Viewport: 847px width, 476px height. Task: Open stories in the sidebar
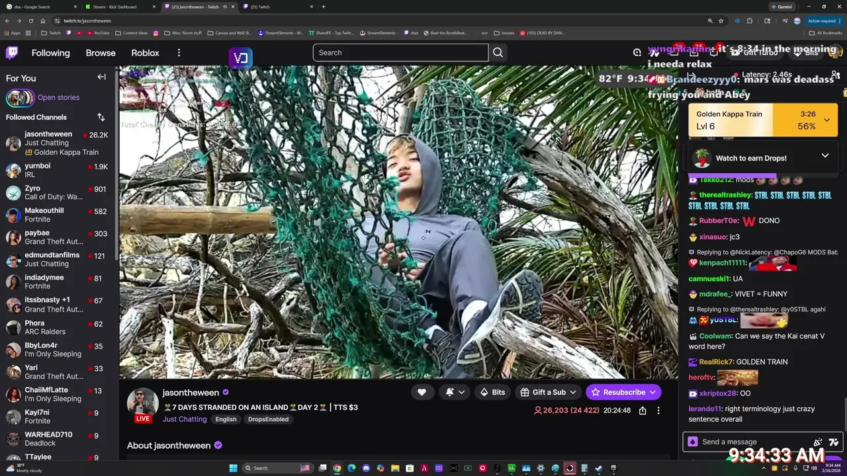click(x=58, y=97)
